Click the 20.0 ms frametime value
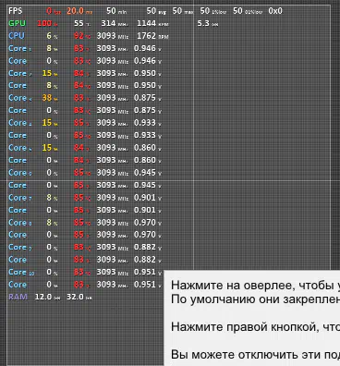 coord(79,11)
